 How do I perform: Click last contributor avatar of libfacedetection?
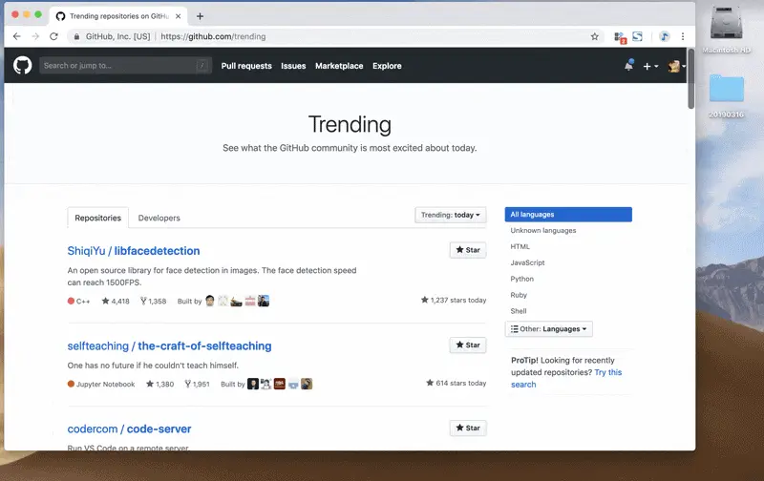coord(264,301)
